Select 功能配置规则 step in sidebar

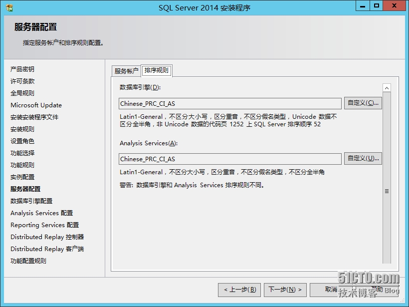[x=28, y=261]
